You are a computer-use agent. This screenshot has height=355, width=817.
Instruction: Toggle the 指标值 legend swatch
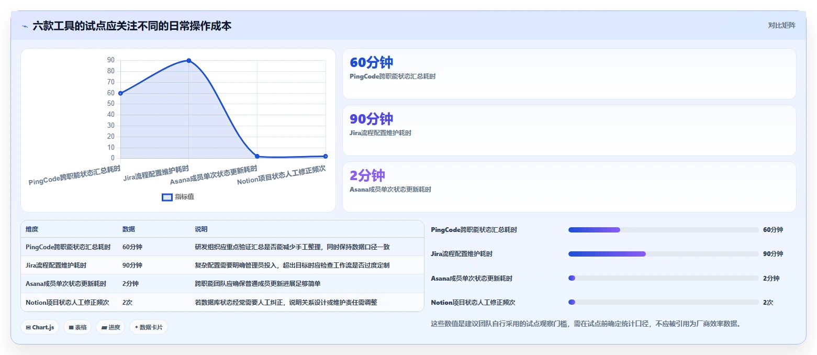[x=167, y=197]
